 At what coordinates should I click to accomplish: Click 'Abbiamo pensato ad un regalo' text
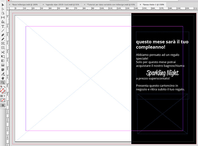click(x=158, y=55)
